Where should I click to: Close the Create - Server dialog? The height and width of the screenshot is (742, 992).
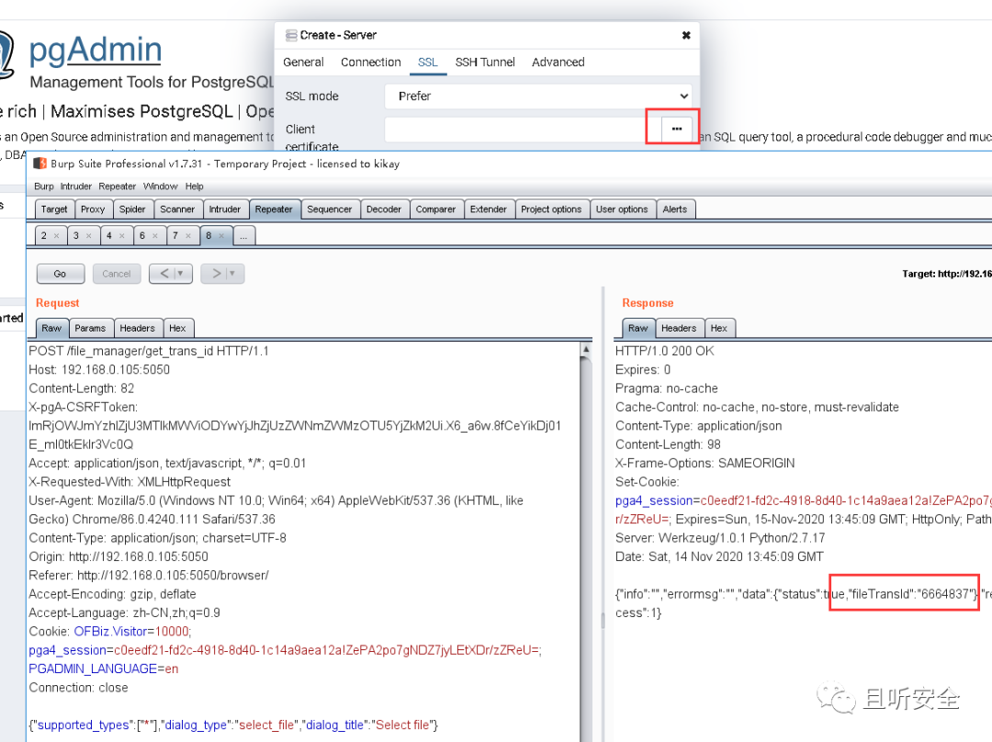(x=686, y=36)
